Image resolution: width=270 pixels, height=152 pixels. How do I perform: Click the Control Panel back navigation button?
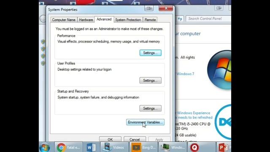(43, 19)
